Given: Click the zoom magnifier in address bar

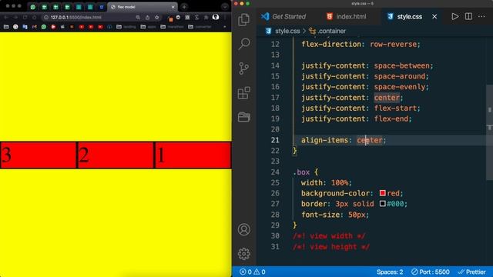Looking at the screenshot, I should pyautogui.click(x=138, y=17).
